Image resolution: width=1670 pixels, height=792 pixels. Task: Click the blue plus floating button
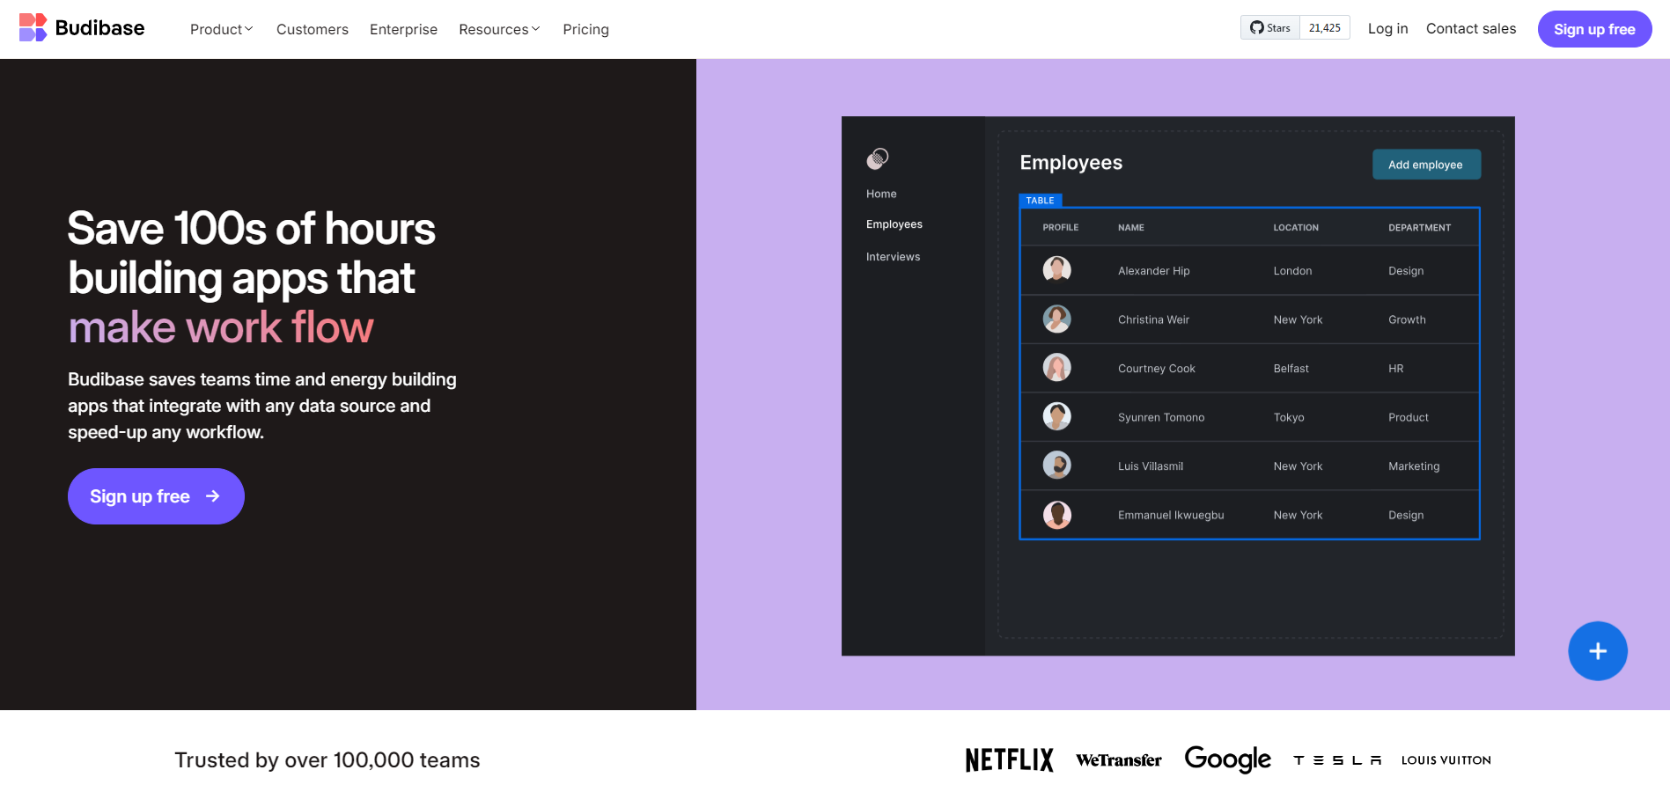tap(1597, 651)
